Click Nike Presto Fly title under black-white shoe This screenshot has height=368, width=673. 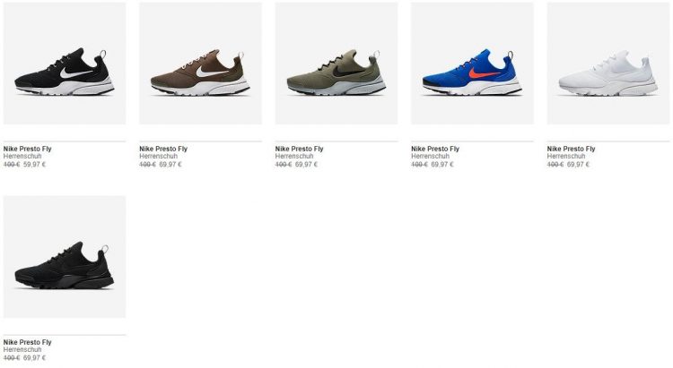click(x=28, y=149)
